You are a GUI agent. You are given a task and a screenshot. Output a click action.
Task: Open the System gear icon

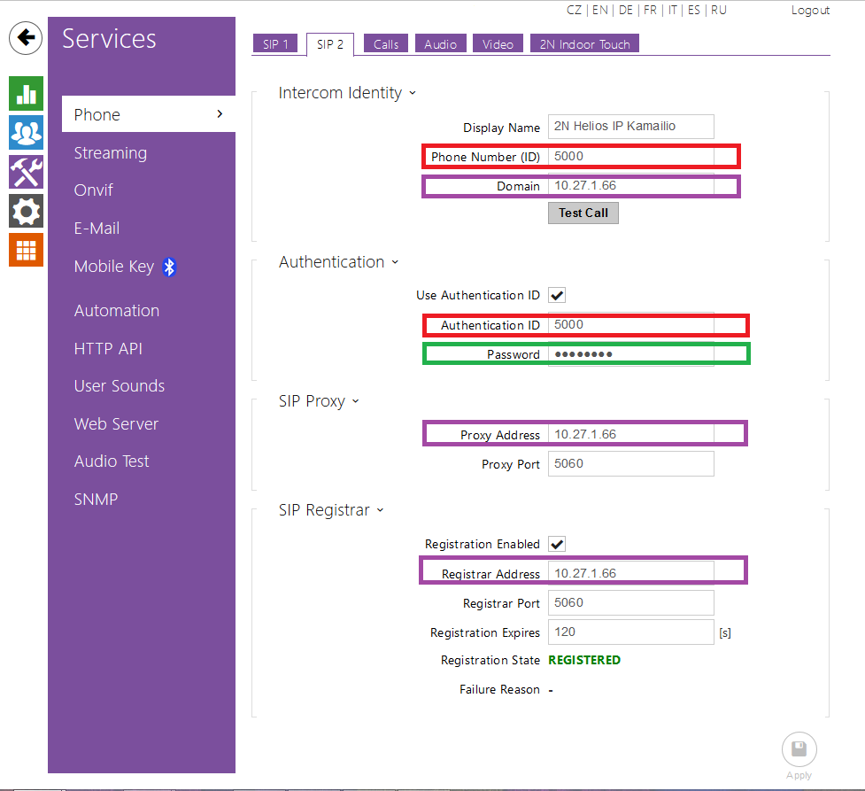coord(26,211)
